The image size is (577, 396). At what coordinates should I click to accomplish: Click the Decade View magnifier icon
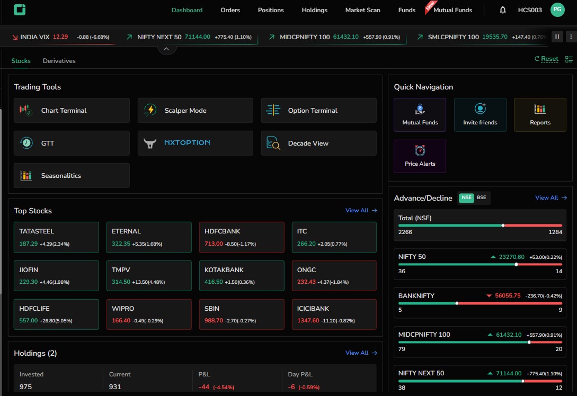click(273, 143)
